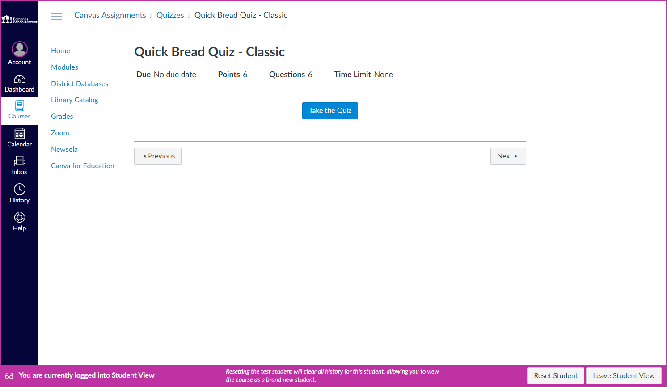667x387 pixels.
Task: Go to the Next module item
Action: coord(508,156)
